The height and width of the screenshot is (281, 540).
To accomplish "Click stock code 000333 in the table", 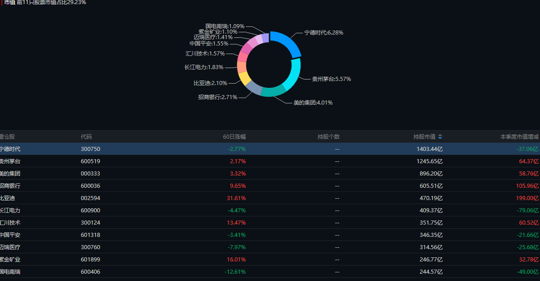I will [x=91, y=174].
